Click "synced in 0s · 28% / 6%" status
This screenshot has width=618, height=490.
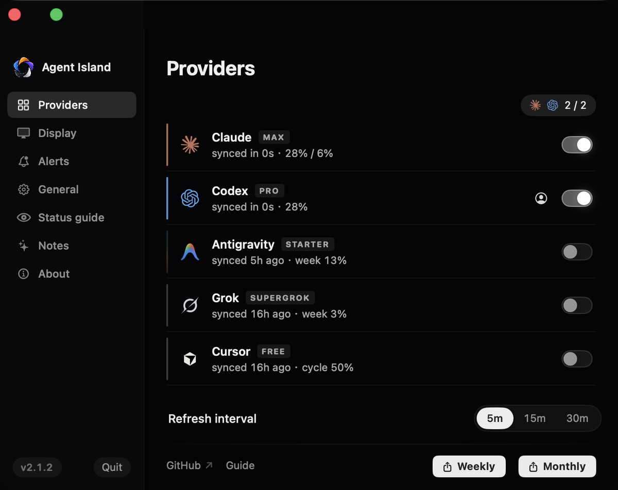272,153
